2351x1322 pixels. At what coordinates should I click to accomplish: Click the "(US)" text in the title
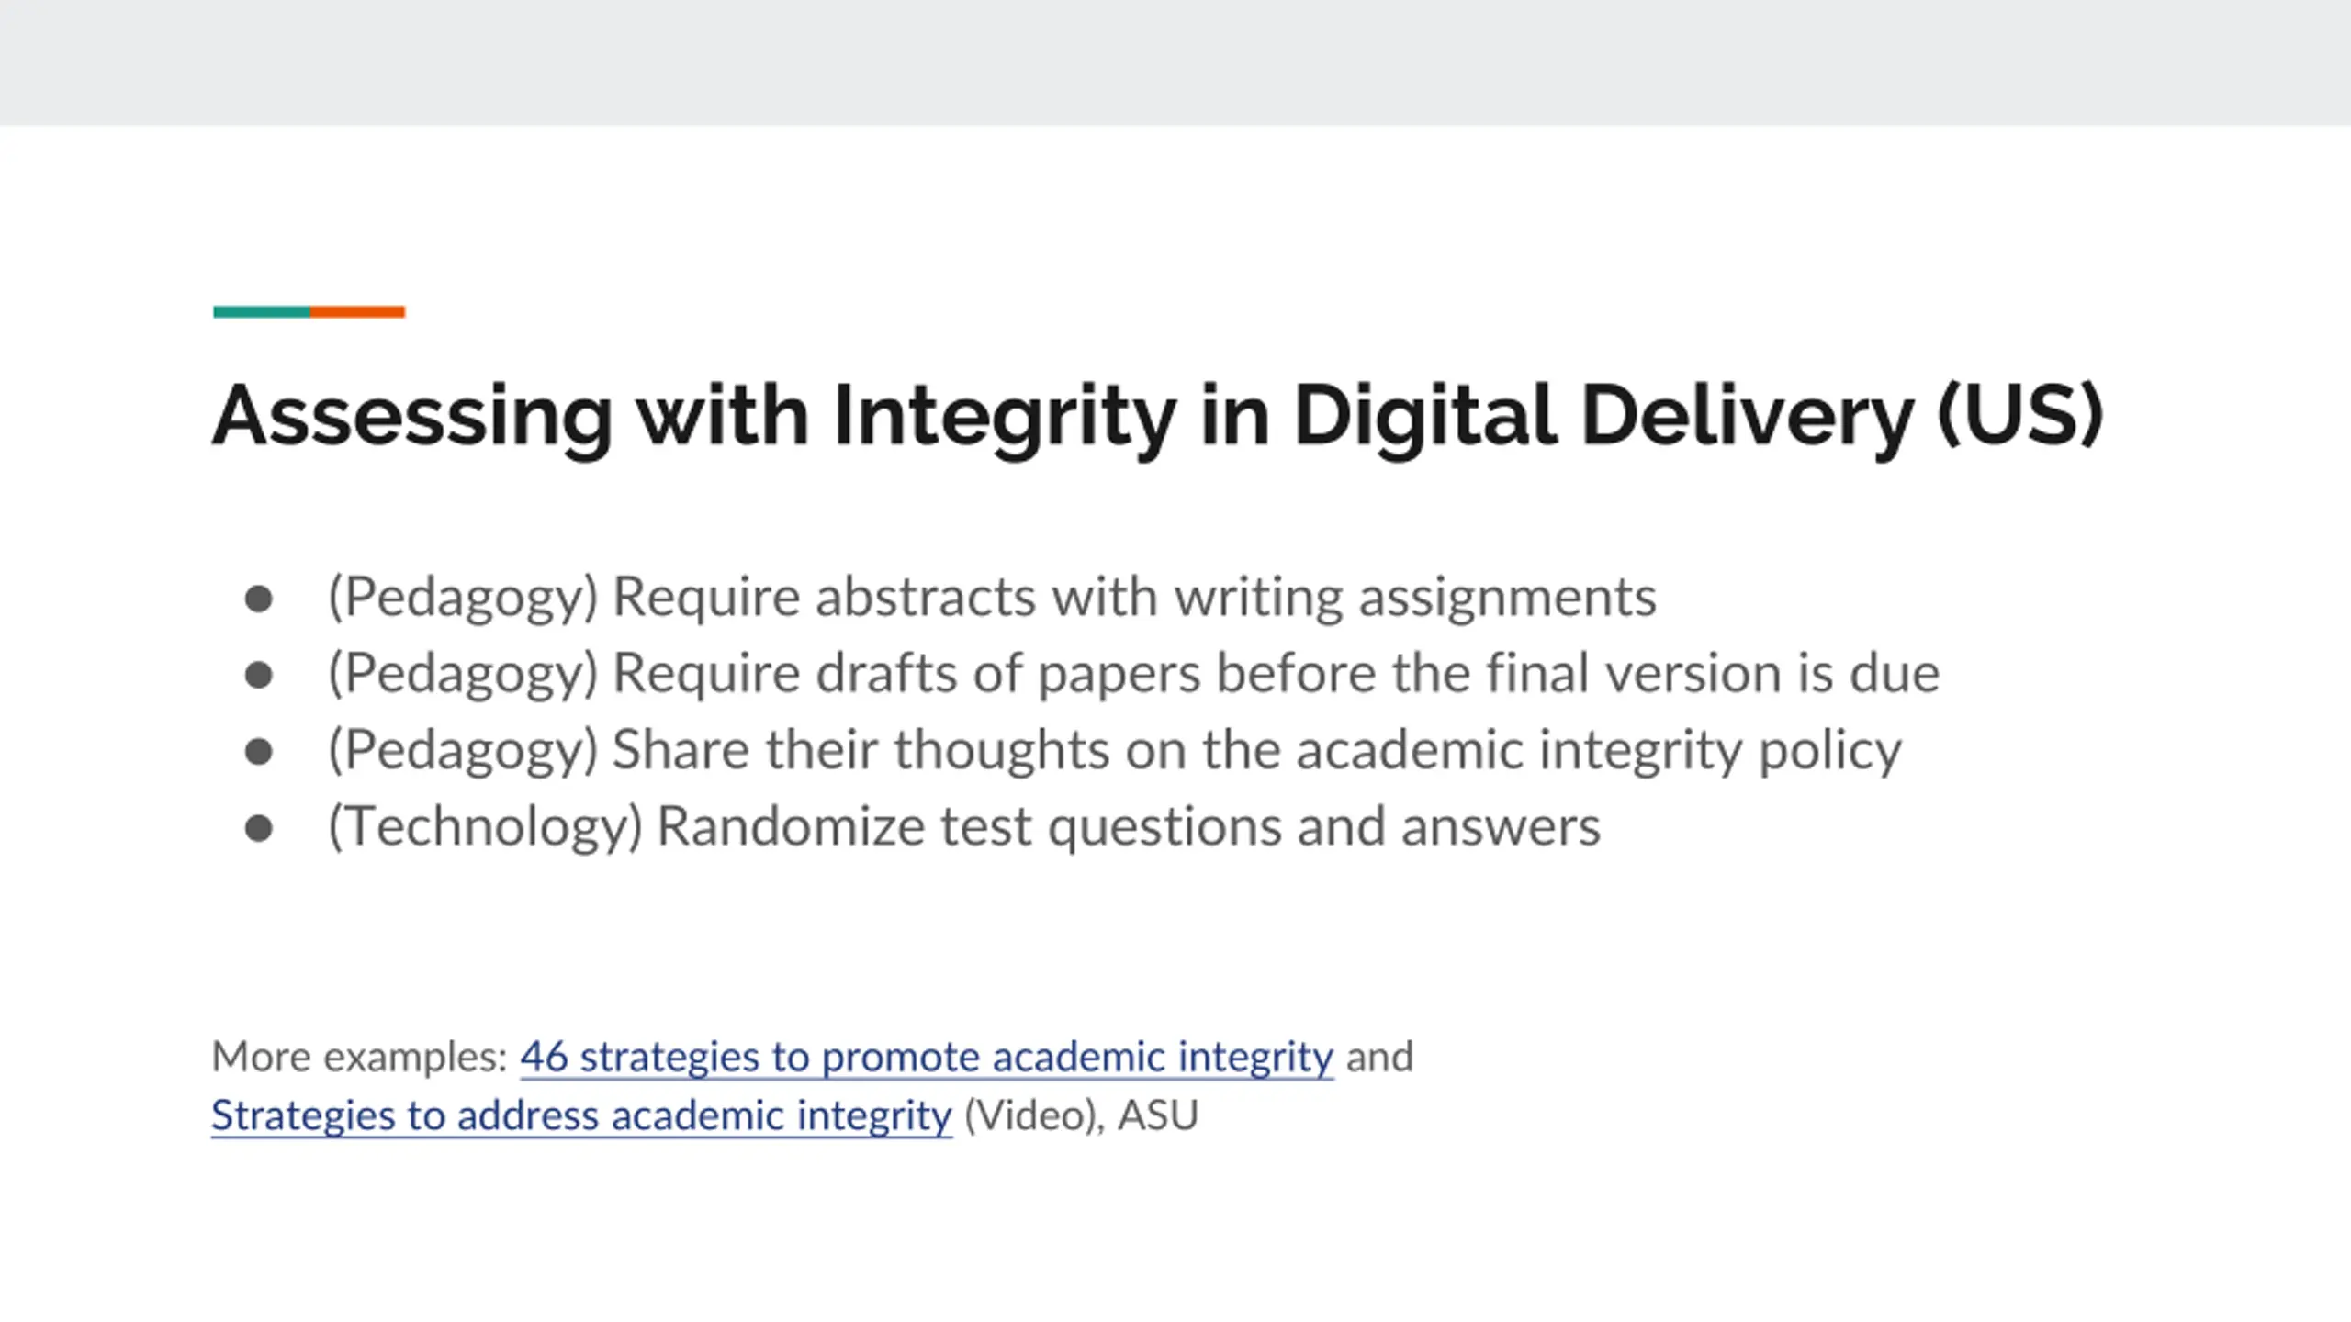2020,416
